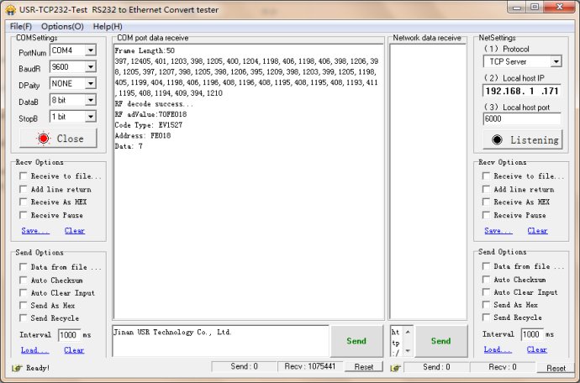Toggle Auto Checksum in COM send options

[24, 280]
